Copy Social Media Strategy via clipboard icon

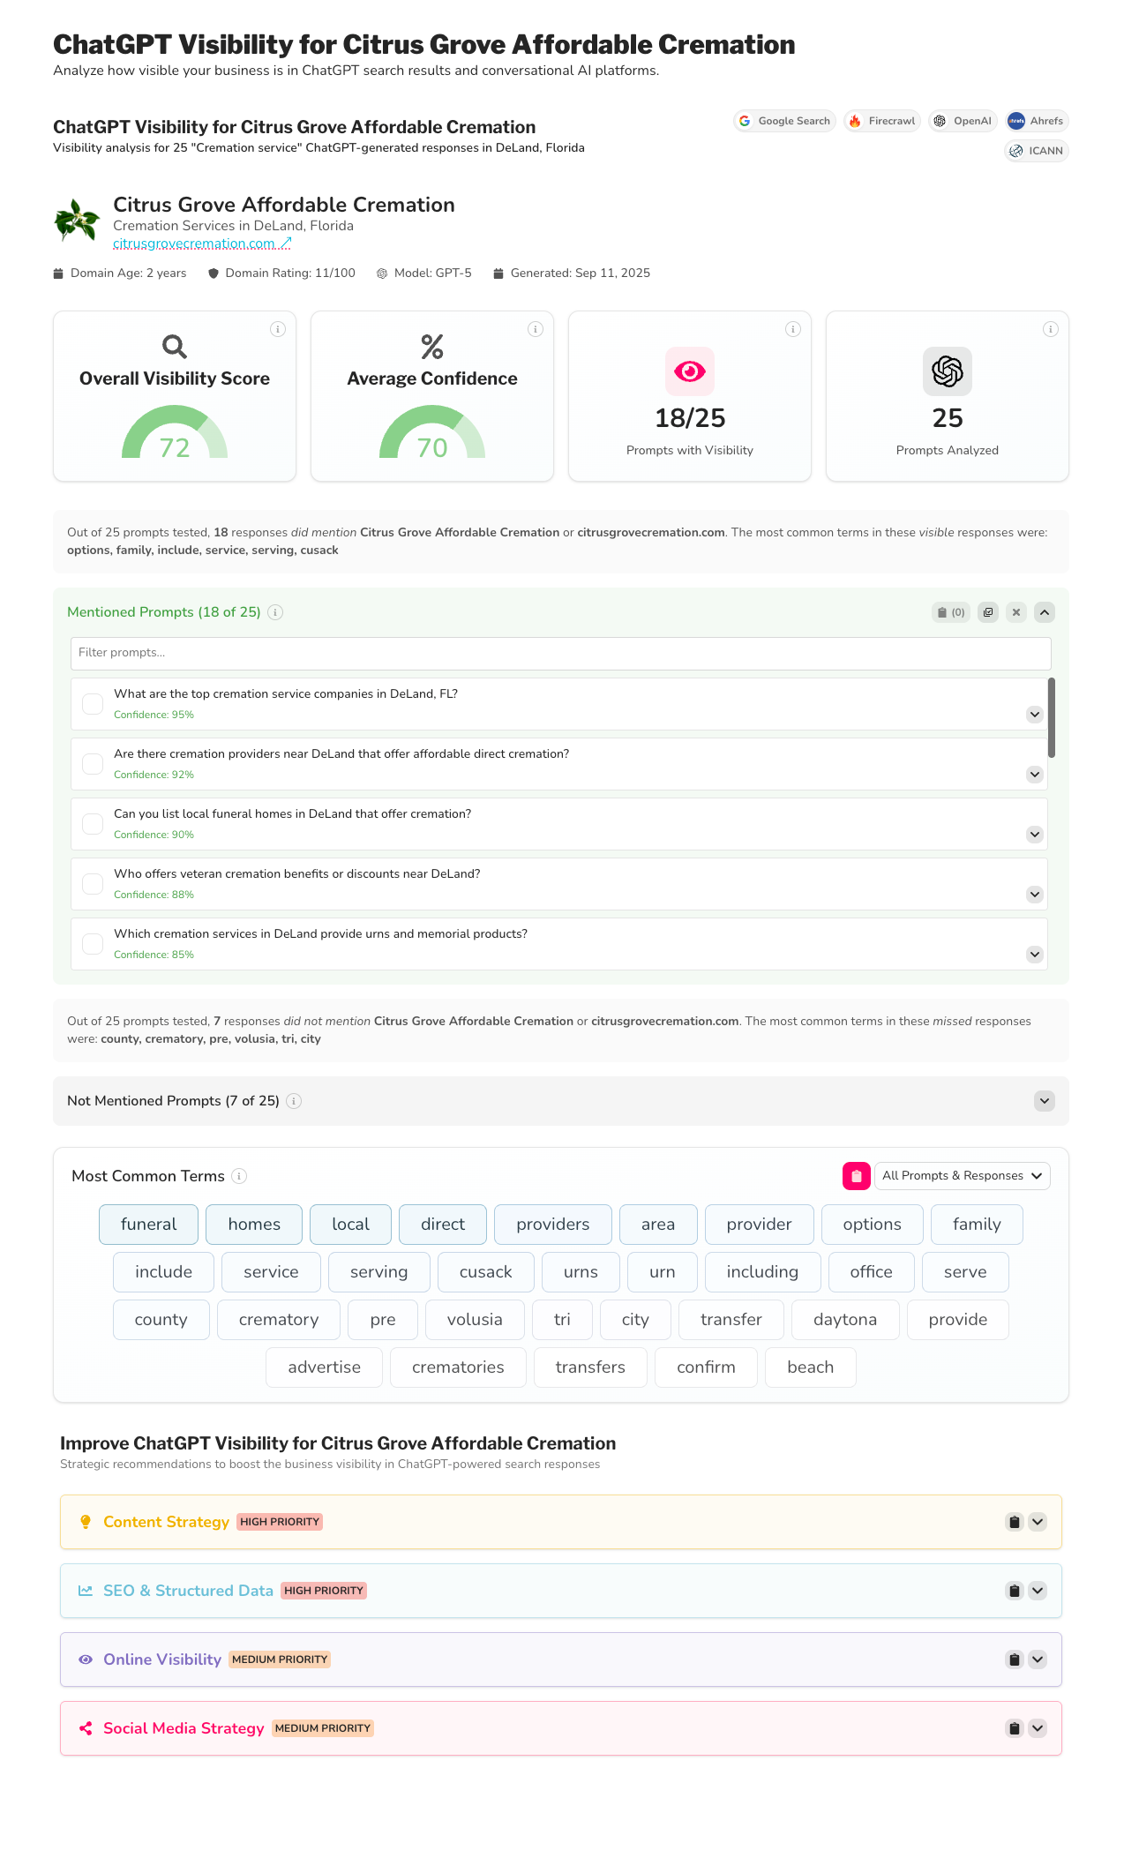1015,1728
